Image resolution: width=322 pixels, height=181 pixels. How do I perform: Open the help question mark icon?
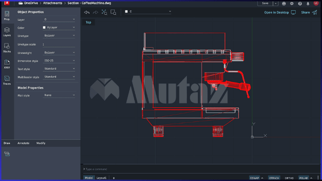(300, 4)
